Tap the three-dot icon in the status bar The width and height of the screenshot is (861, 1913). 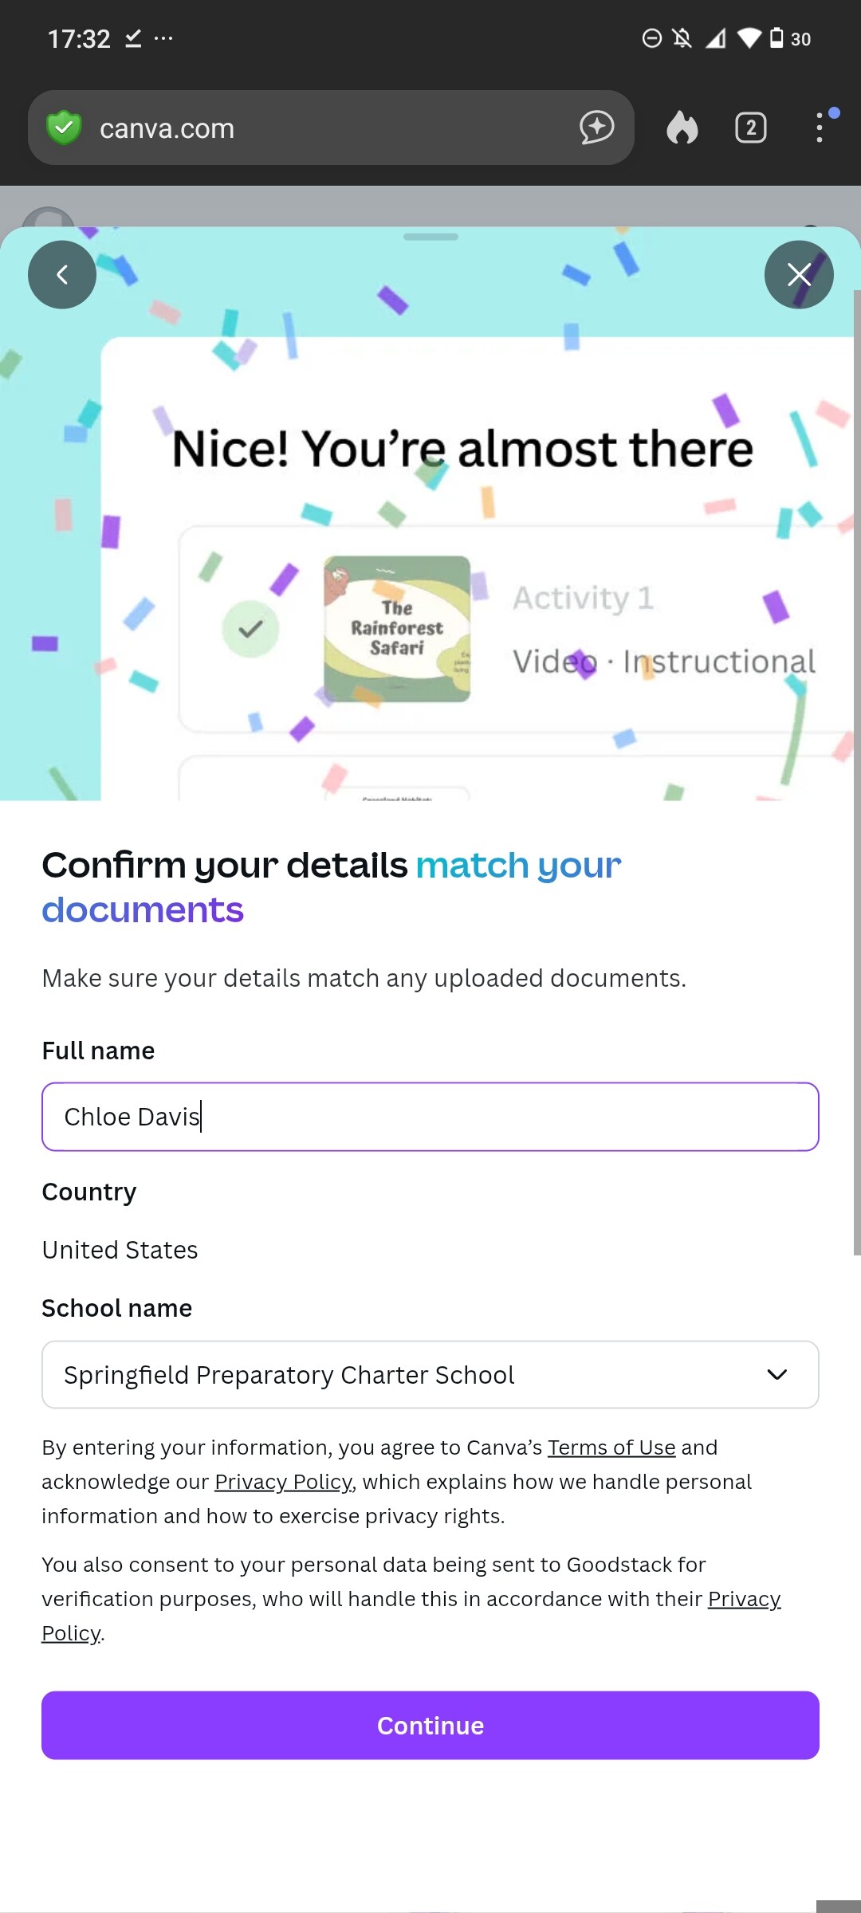[x=164, y=38]
